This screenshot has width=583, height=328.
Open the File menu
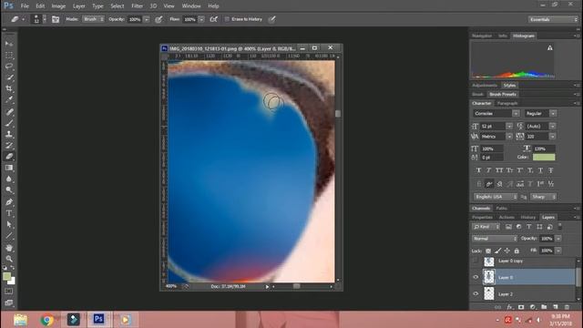point(25,6)
